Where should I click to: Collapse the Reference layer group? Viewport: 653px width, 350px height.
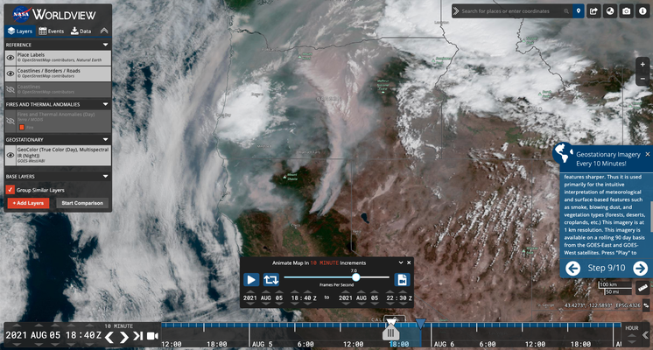(x=106, y=44)
